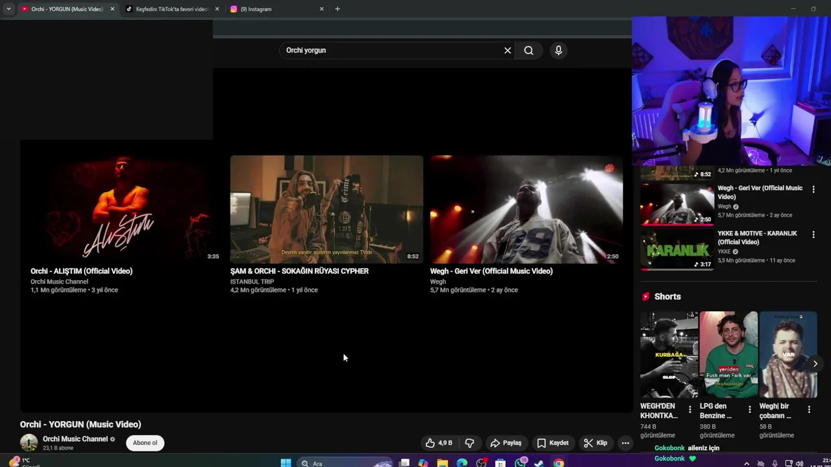The width and height of the screenshot is (831, 467).
Task: Open Wegh bir çobanın short thumbnail
Action: (x=788, y=355)
